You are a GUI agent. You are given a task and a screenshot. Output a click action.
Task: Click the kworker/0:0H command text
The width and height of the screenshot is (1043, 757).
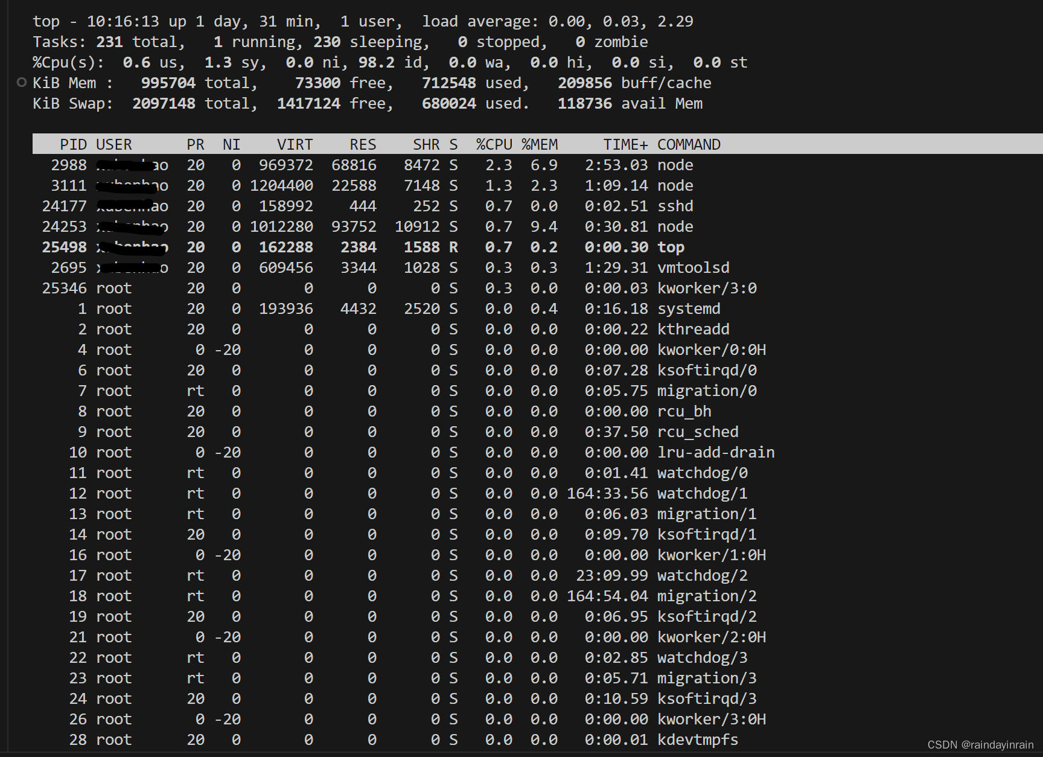712,350
